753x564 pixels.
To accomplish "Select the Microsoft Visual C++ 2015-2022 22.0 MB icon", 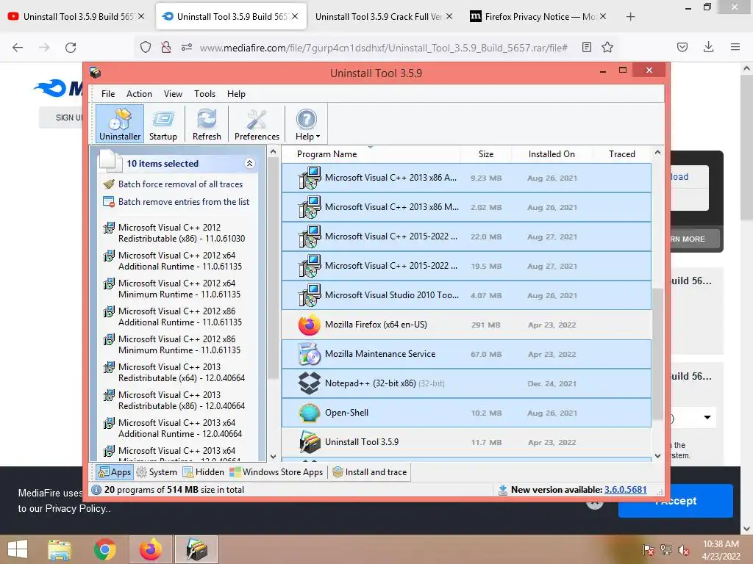I will tap(310, 236).
